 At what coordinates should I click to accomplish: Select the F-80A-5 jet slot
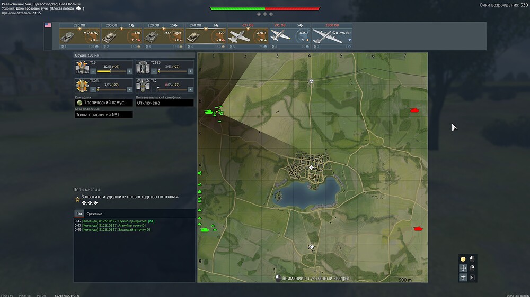(289, 36)
